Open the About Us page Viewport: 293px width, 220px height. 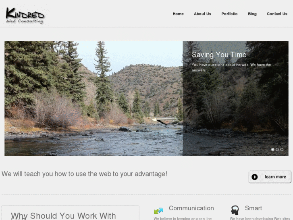coord(203,14)
